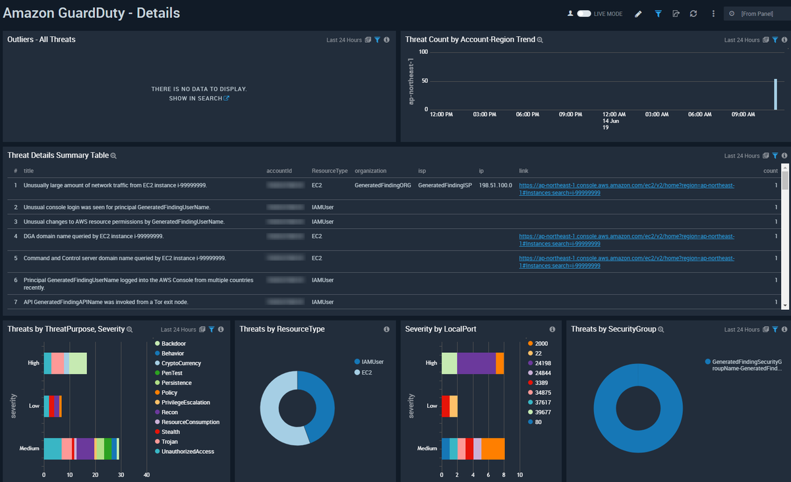Zoom into Threat Details Summary Table magnifier

click(x=113, y=156)
